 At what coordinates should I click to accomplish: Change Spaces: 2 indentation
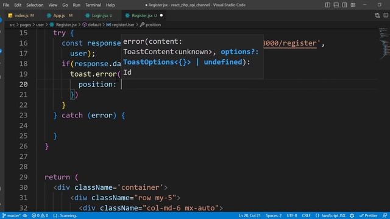274,215
